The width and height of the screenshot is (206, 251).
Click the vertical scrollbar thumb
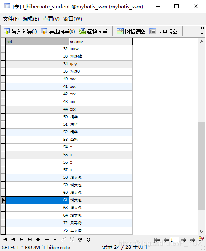click(201, 166)
